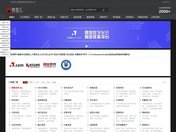The image size is (176, 132).
Task: Select the 北京 city filter tab
Action: [x=48, y=82]
